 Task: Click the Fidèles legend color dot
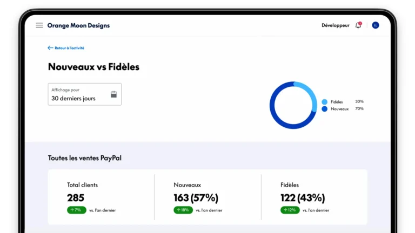point(324,102)
